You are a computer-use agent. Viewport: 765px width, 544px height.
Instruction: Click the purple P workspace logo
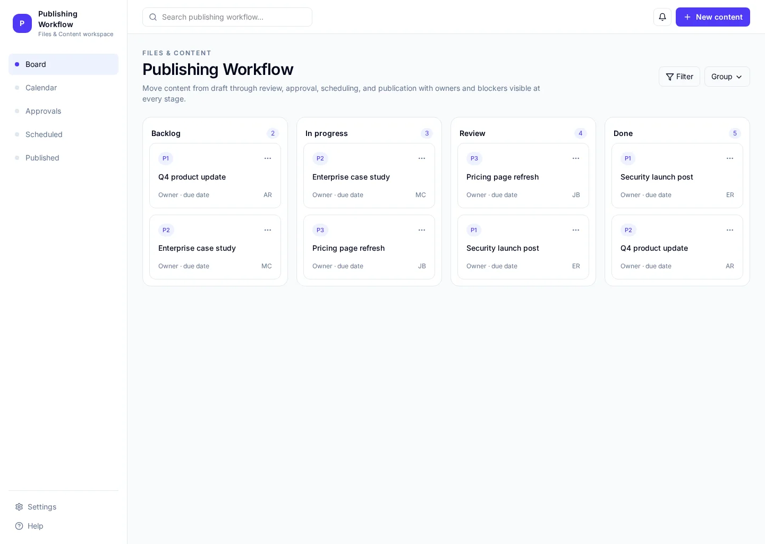22,23
